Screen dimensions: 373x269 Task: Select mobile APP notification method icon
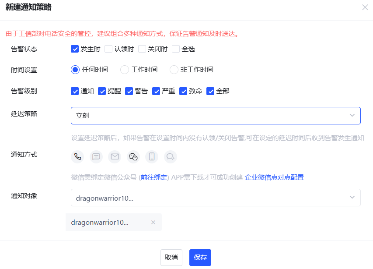(152, 156)
